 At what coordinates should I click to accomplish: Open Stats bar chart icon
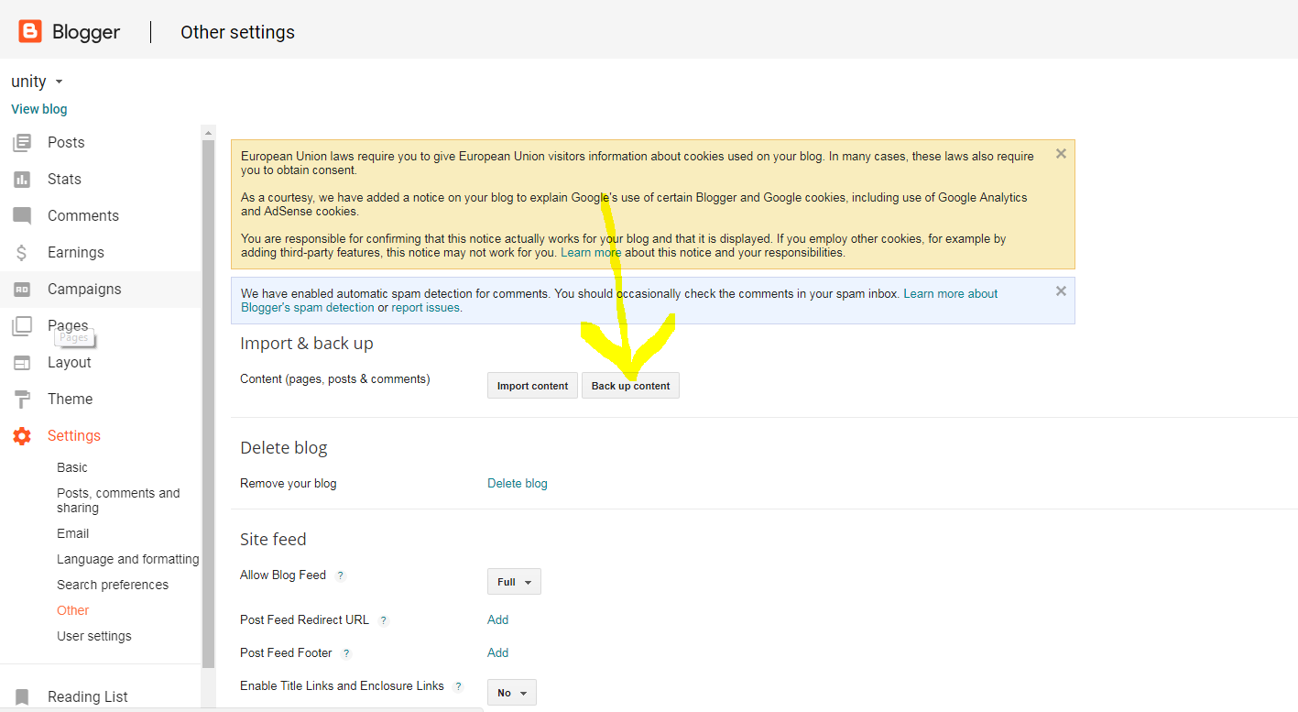point(22,180)
